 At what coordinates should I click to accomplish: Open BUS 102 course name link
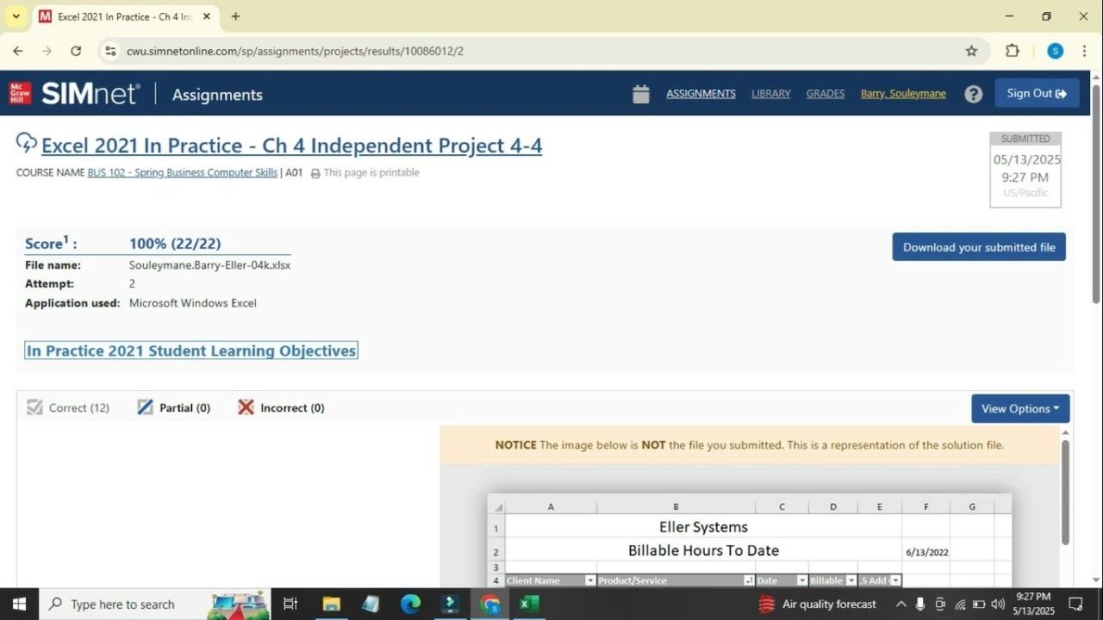183,173
